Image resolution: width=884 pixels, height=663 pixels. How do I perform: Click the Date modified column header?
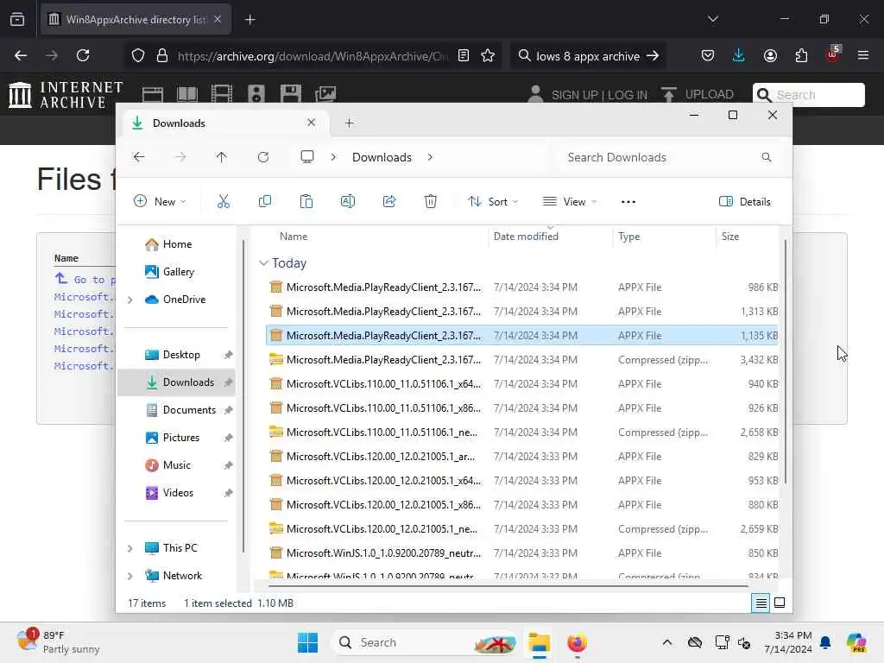click(x=526, y=237)
